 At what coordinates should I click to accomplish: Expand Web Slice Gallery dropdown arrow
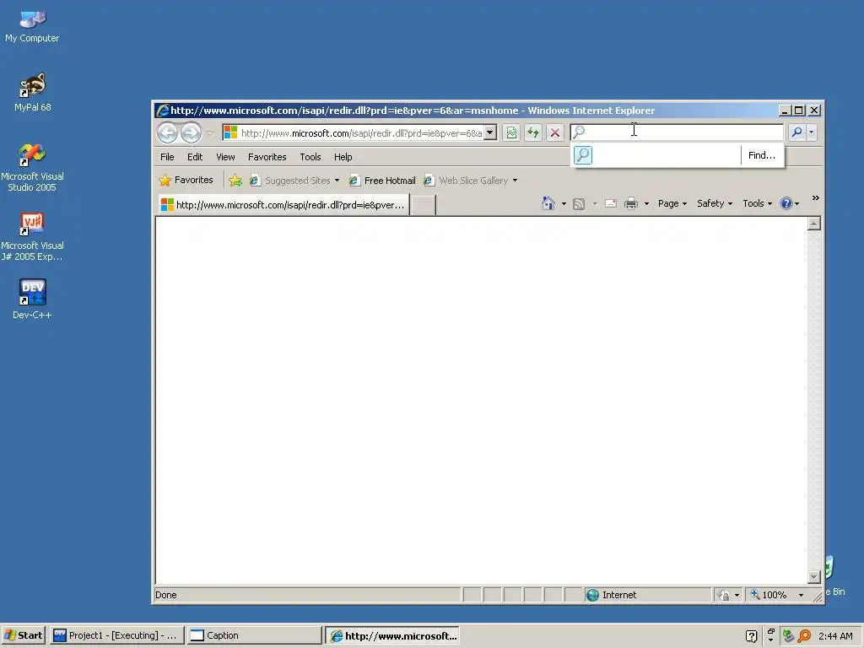[x=515, y=181]
